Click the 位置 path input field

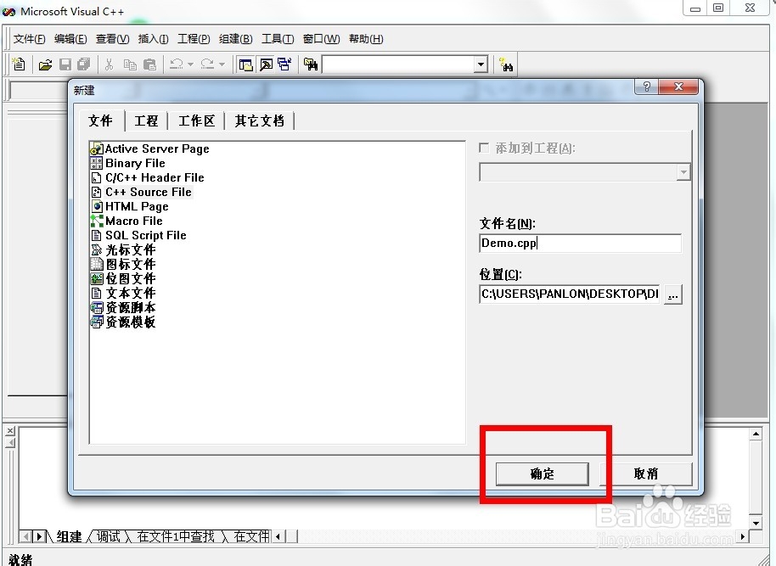pyautogui.click(x=571, y=294)
